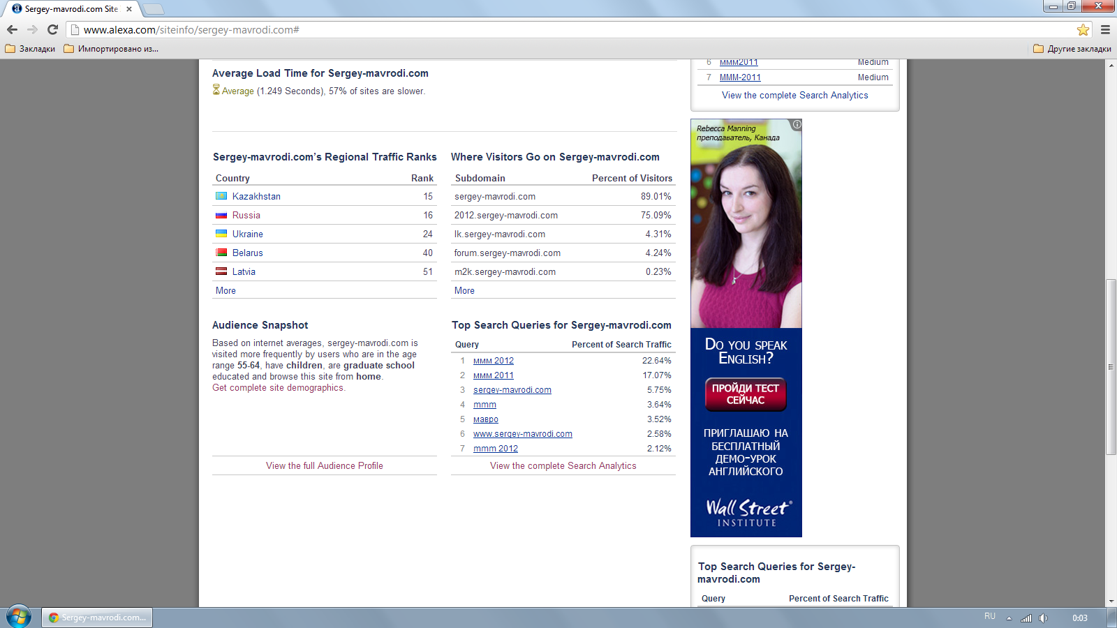Click the forum.sergey-mavrodi.com subdomain row

563,253
